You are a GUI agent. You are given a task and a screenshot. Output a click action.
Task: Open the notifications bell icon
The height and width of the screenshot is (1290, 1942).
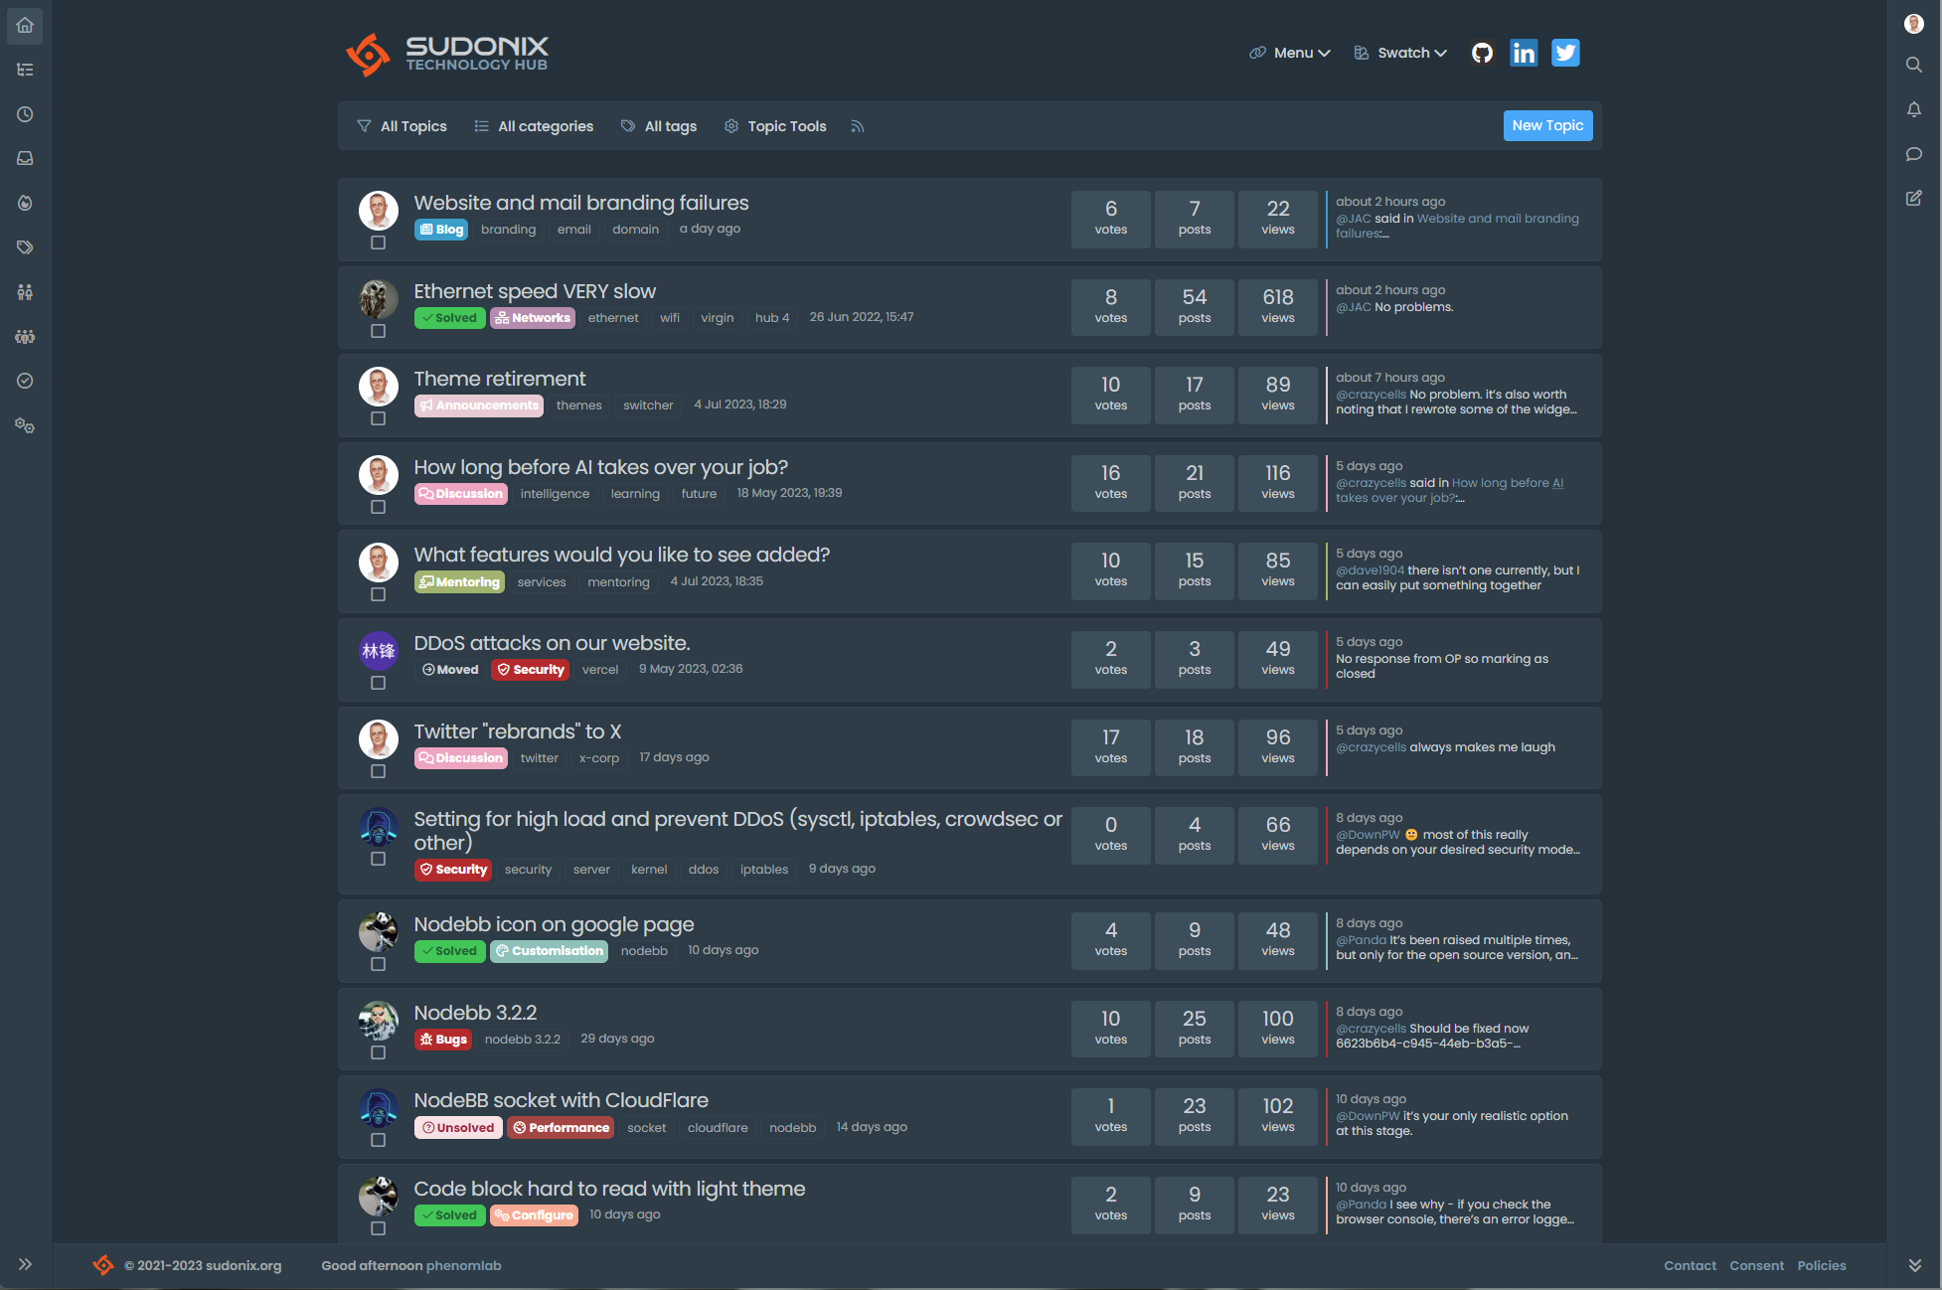click(x=1913, y=109)
